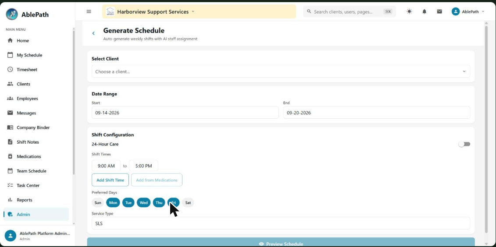This screenshot has width=496, height=247.
Task: Click the Add from Medications button
Action: tap(157, 180)
